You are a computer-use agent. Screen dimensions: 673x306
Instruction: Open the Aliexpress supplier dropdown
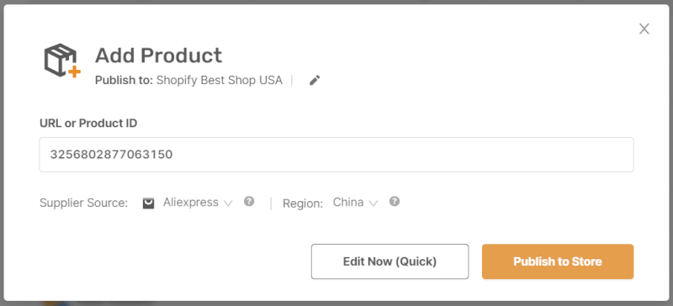[x=198, y=203]
